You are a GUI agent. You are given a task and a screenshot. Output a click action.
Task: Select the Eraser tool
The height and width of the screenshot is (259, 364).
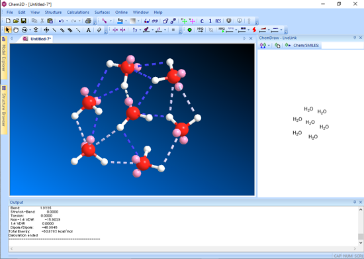pos(99,30)
